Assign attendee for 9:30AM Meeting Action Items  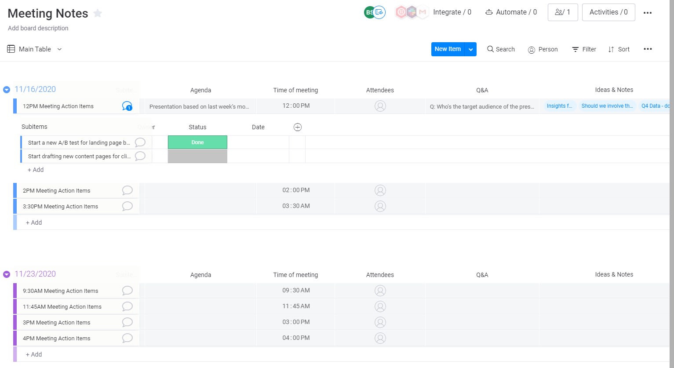[380, 291]
